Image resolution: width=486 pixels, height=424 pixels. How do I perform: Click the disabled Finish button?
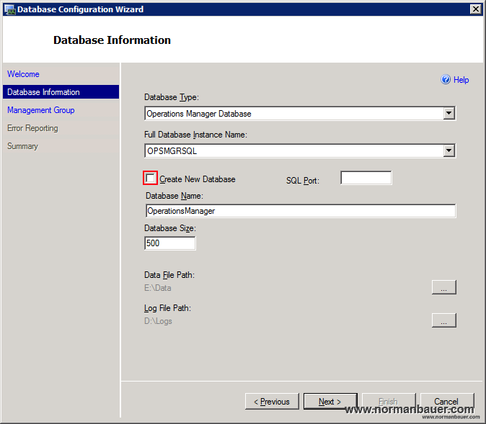click(388, 402)
